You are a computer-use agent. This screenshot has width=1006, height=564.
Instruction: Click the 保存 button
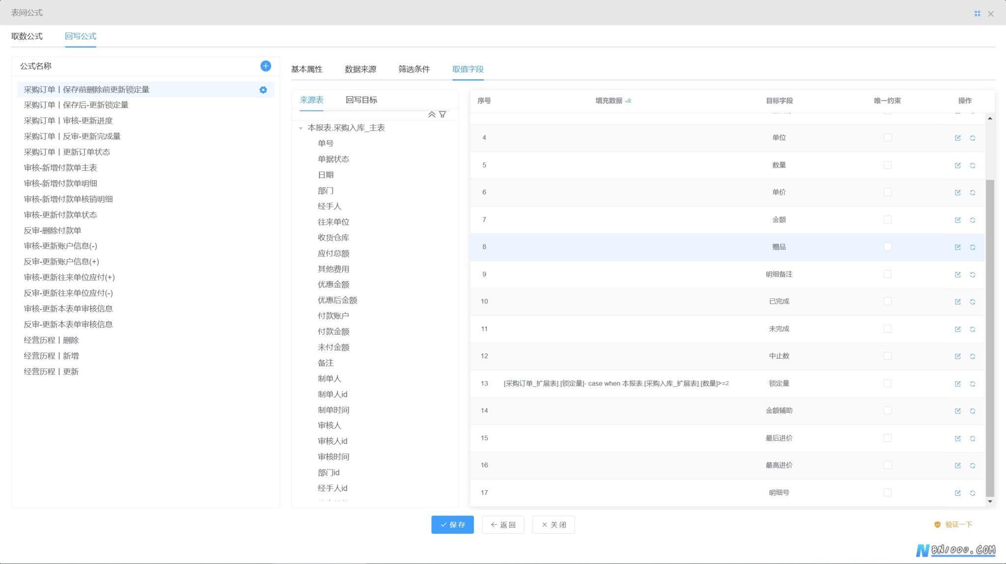coord(452,525)
